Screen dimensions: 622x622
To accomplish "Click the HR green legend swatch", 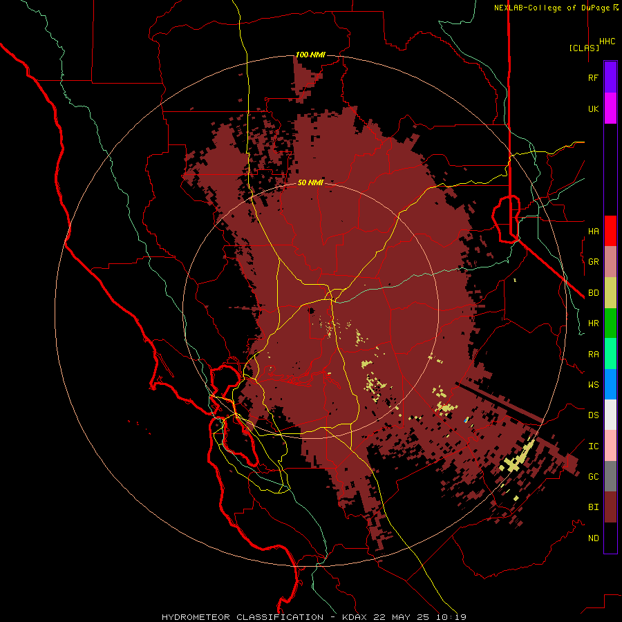I will tap(610, 323).
